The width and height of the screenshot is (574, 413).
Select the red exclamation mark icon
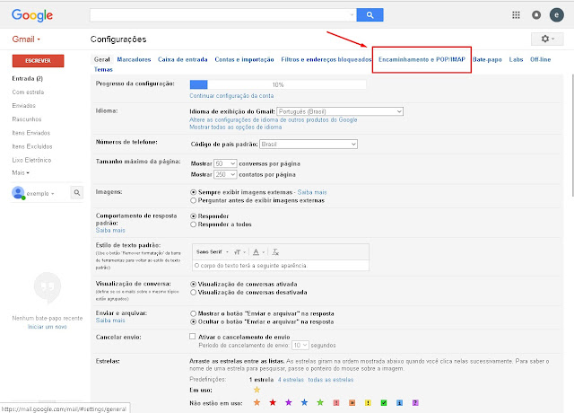pyautogui.click(x=336, y=403)
